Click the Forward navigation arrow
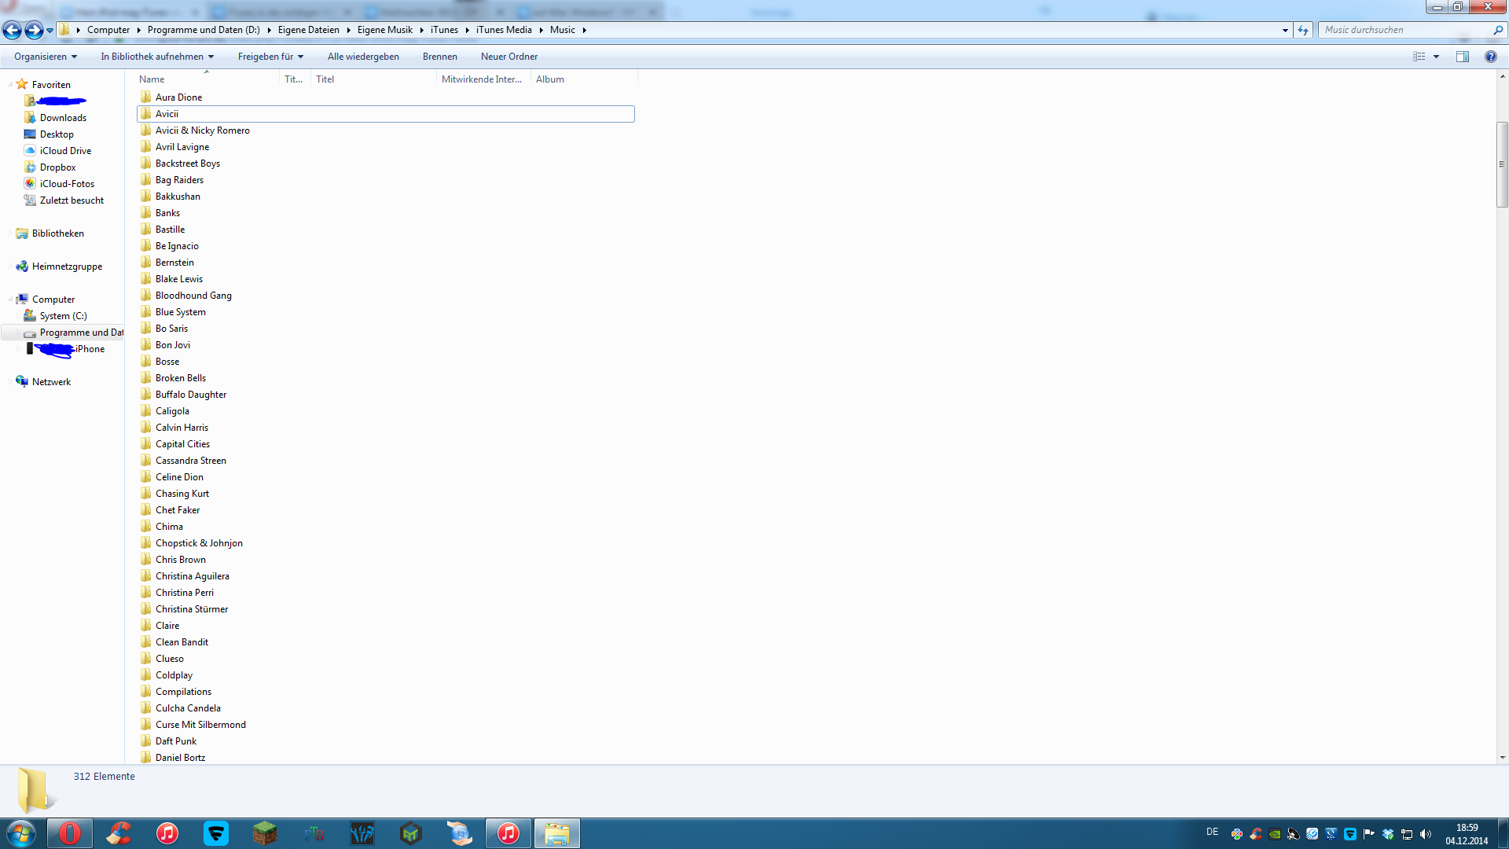This screenshot has width=1509, height=849. pyautogui.click(x=34, y=30)
